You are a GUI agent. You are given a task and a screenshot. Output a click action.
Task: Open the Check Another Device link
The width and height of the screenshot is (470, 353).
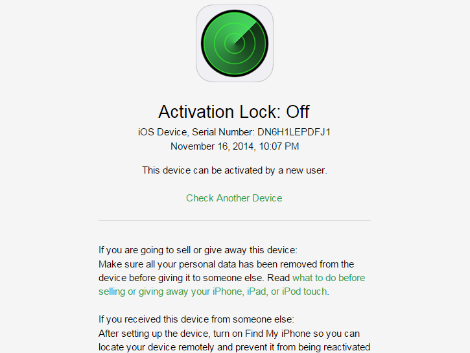(x=234, y=198)
